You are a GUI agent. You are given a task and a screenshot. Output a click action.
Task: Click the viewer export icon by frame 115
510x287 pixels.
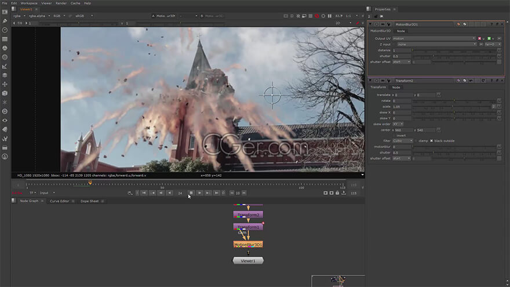coord(344,193)
